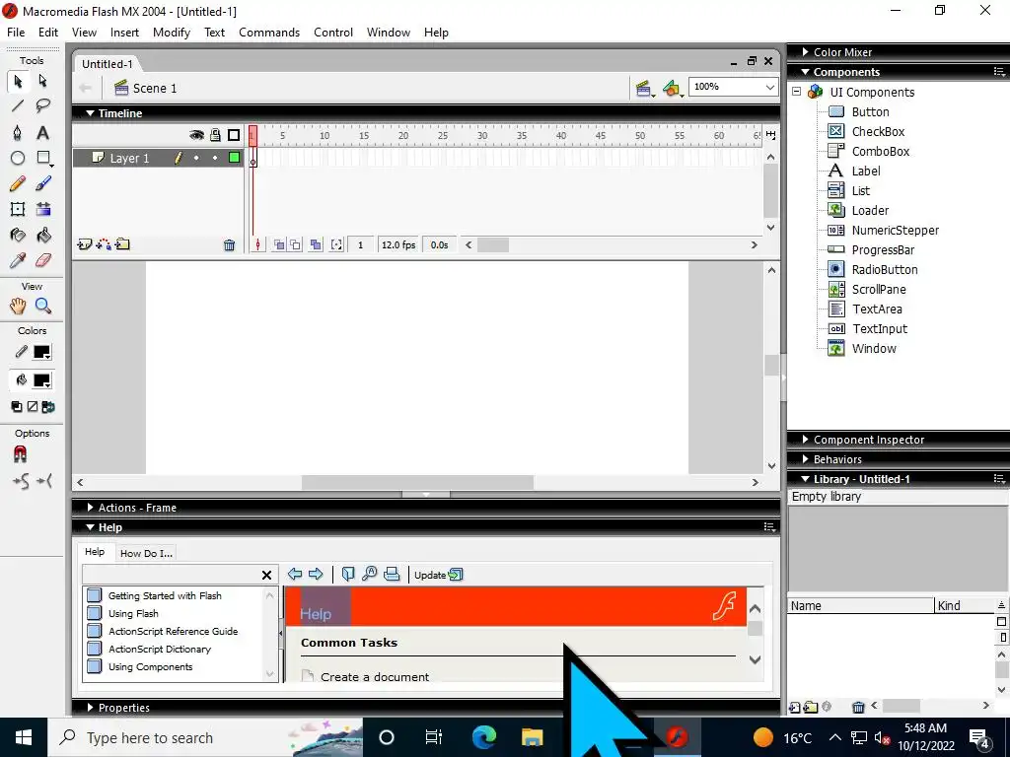Collapse the UI Components tree node
The height and width of the screenshot is (757, 1010).
tap(797, 92)
